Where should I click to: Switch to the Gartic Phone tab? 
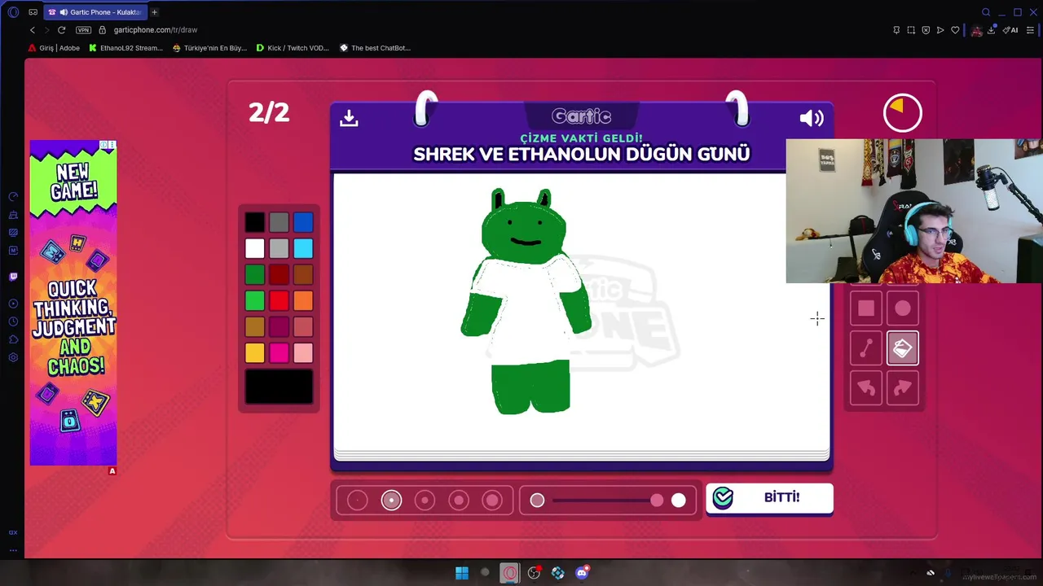pyautogui.click(x=95, y=12)
